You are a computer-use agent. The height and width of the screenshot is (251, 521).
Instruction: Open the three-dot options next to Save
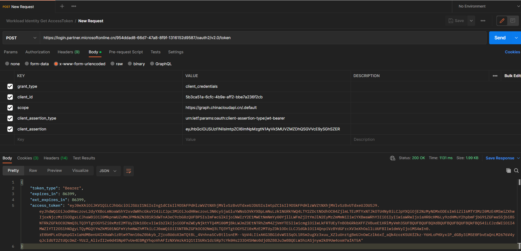(483, 21)
